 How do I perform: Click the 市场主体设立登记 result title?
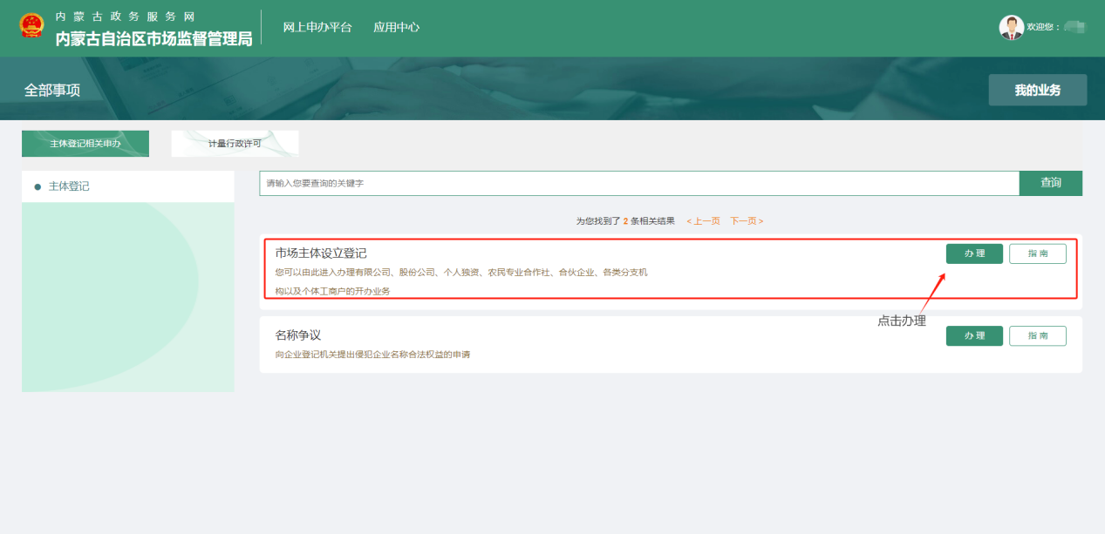[321, 253]
